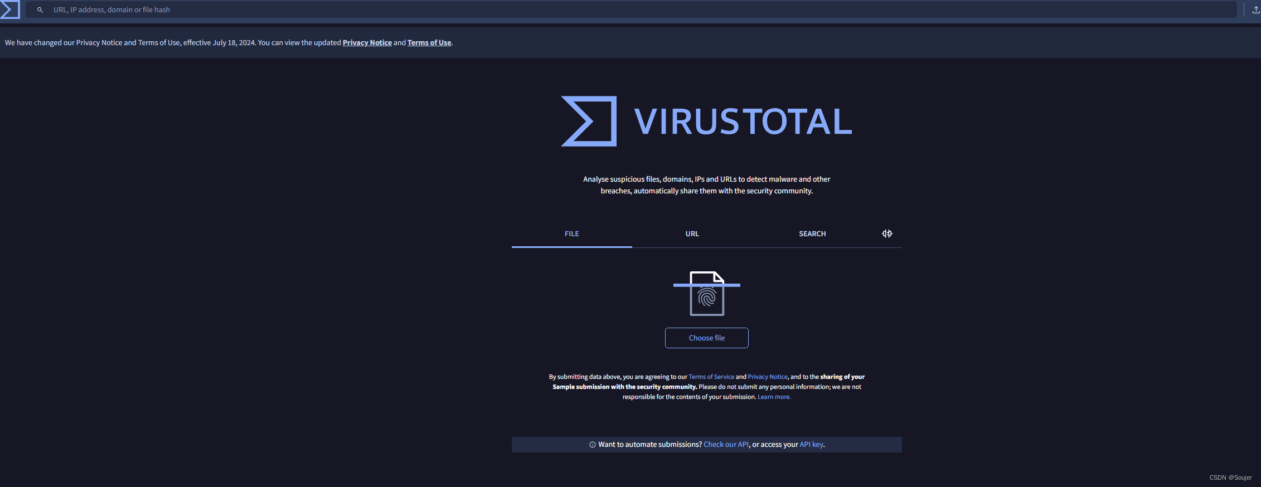Select the FILE tab
1261x487 pixels.
(x=571, y=234)
